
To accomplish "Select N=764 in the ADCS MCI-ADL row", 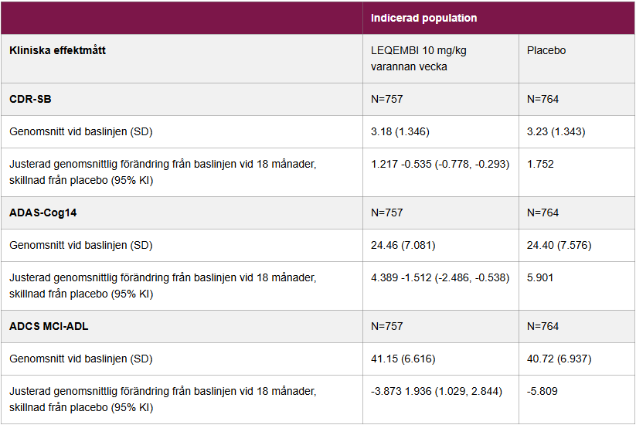I will pos(542,327).
